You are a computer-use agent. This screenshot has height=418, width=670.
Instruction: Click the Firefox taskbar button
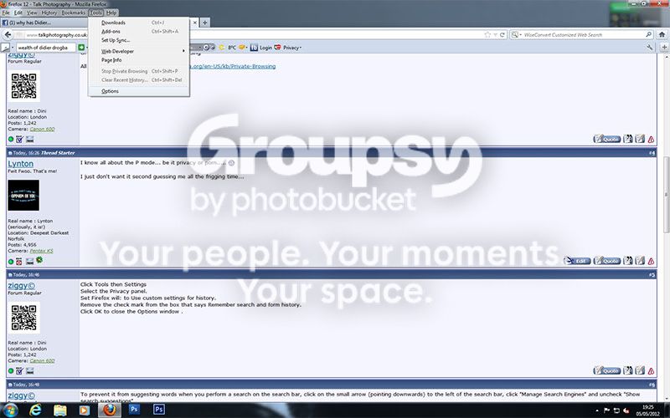[110, 410]
